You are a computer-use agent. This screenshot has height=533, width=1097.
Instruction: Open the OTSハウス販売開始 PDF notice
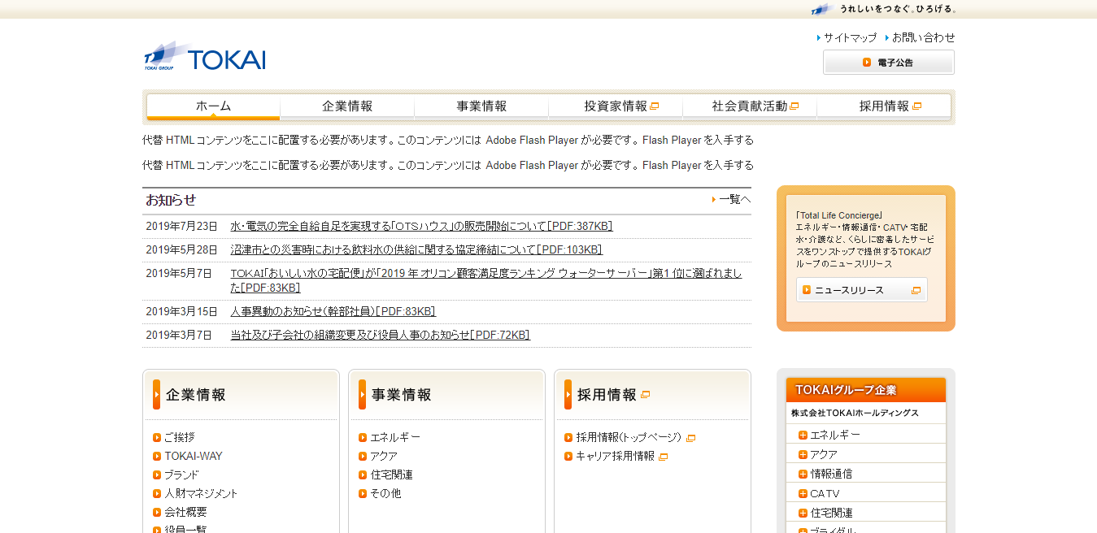[421, 226]
